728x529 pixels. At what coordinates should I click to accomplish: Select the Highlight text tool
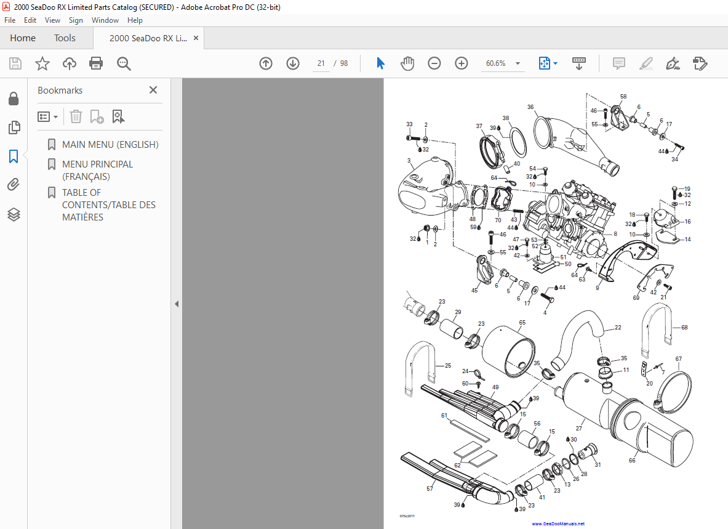click(x=646, y=63)
